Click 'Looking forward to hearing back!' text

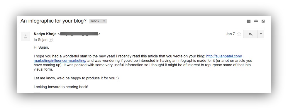click(61, 87)
